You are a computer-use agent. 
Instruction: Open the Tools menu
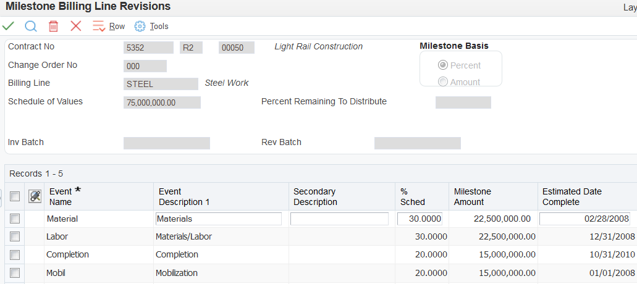coord(159,26)
